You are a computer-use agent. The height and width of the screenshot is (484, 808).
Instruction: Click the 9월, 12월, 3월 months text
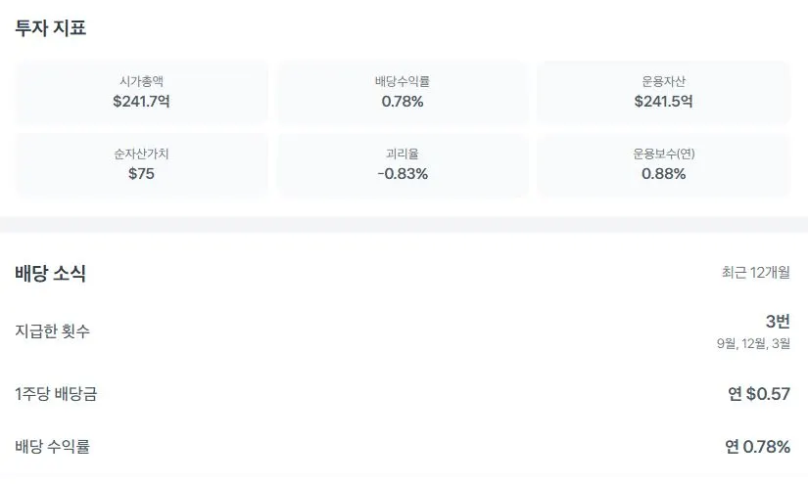[x=754, y=343]
